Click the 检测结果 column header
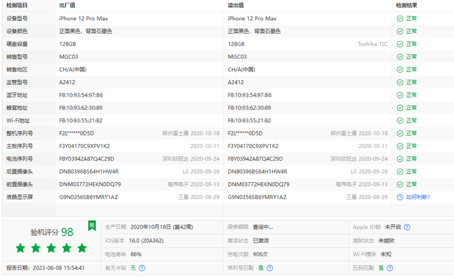 click(407, 5)
